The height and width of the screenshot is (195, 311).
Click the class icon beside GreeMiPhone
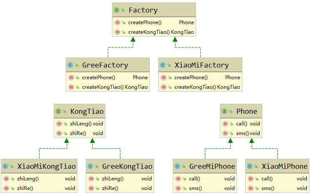point(177,166)
